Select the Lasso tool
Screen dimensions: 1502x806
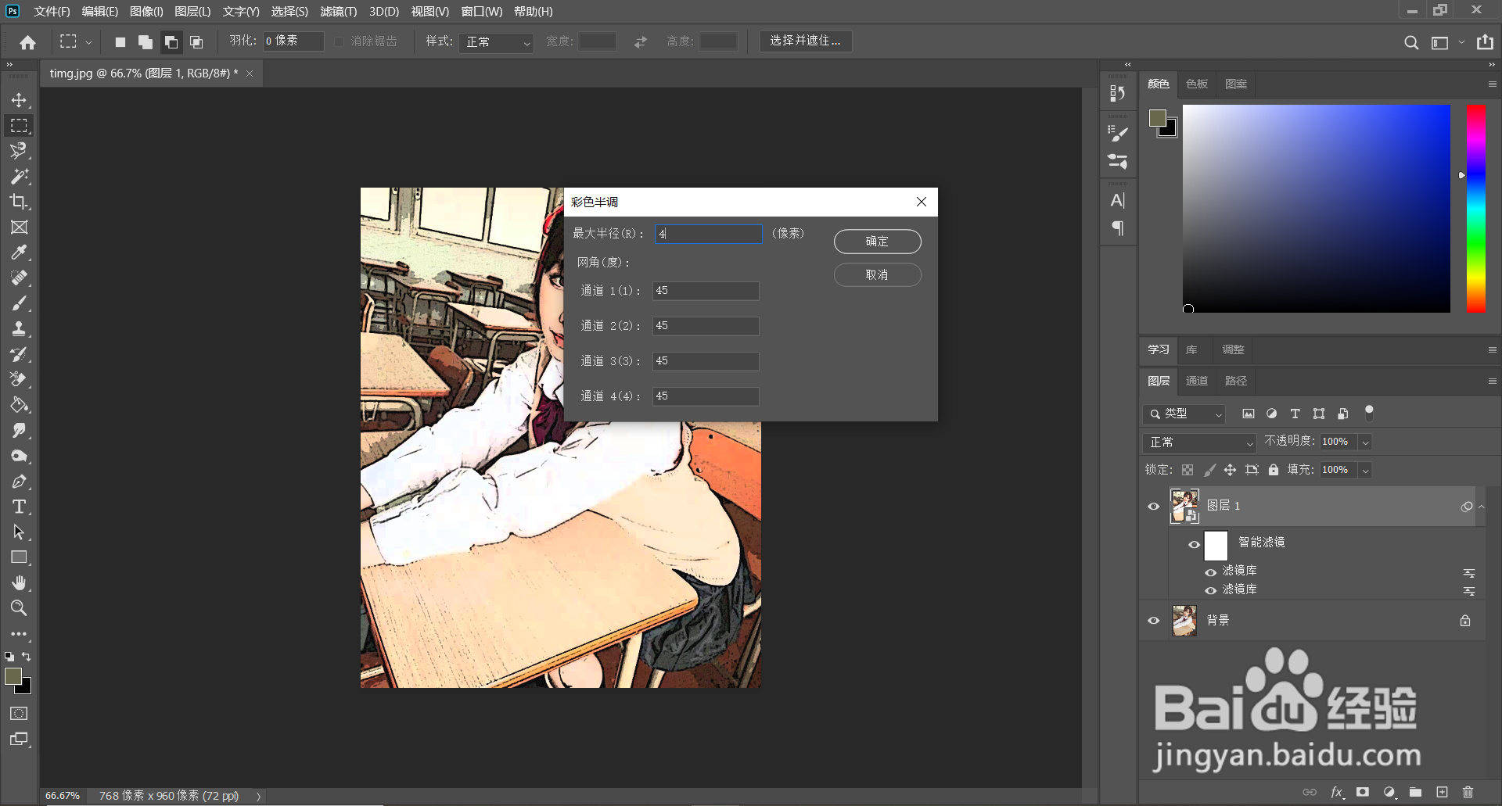[x=19, y=151]
